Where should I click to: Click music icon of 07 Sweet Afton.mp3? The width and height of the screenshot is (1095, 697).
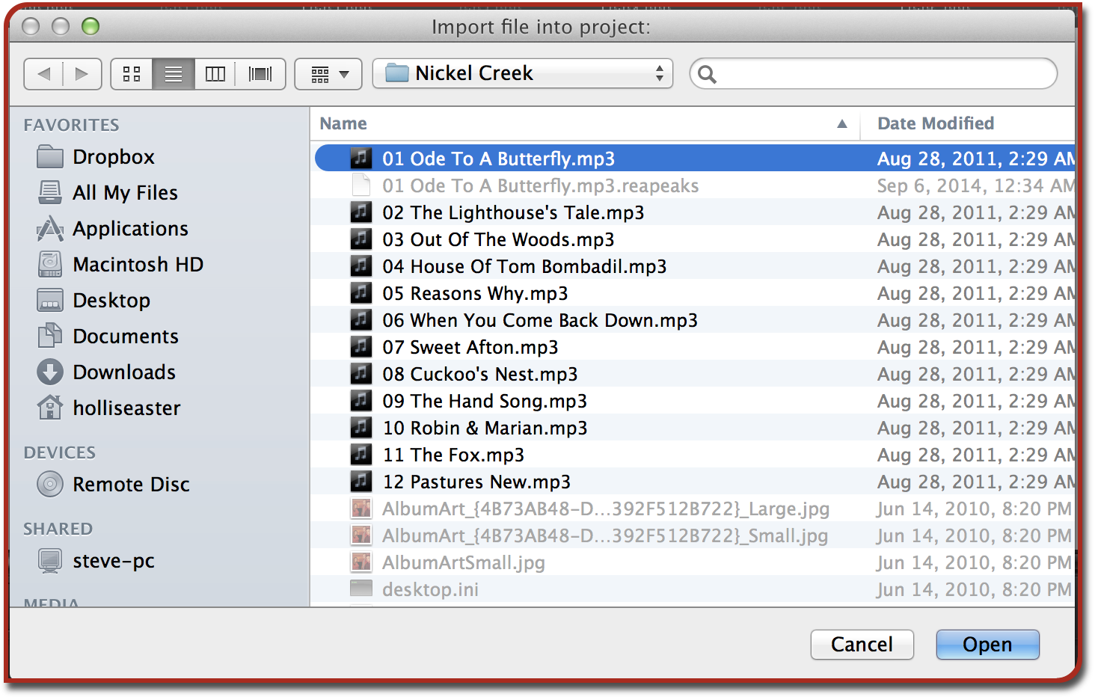tap(361, 346)
